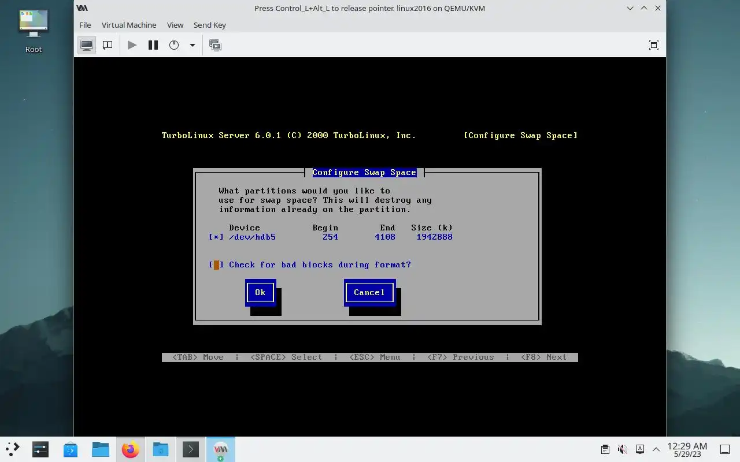Switch to Virtual Machine Manager taskbar entry
Viewport: 740px width, 462px height.
click(x=221, y=449)
